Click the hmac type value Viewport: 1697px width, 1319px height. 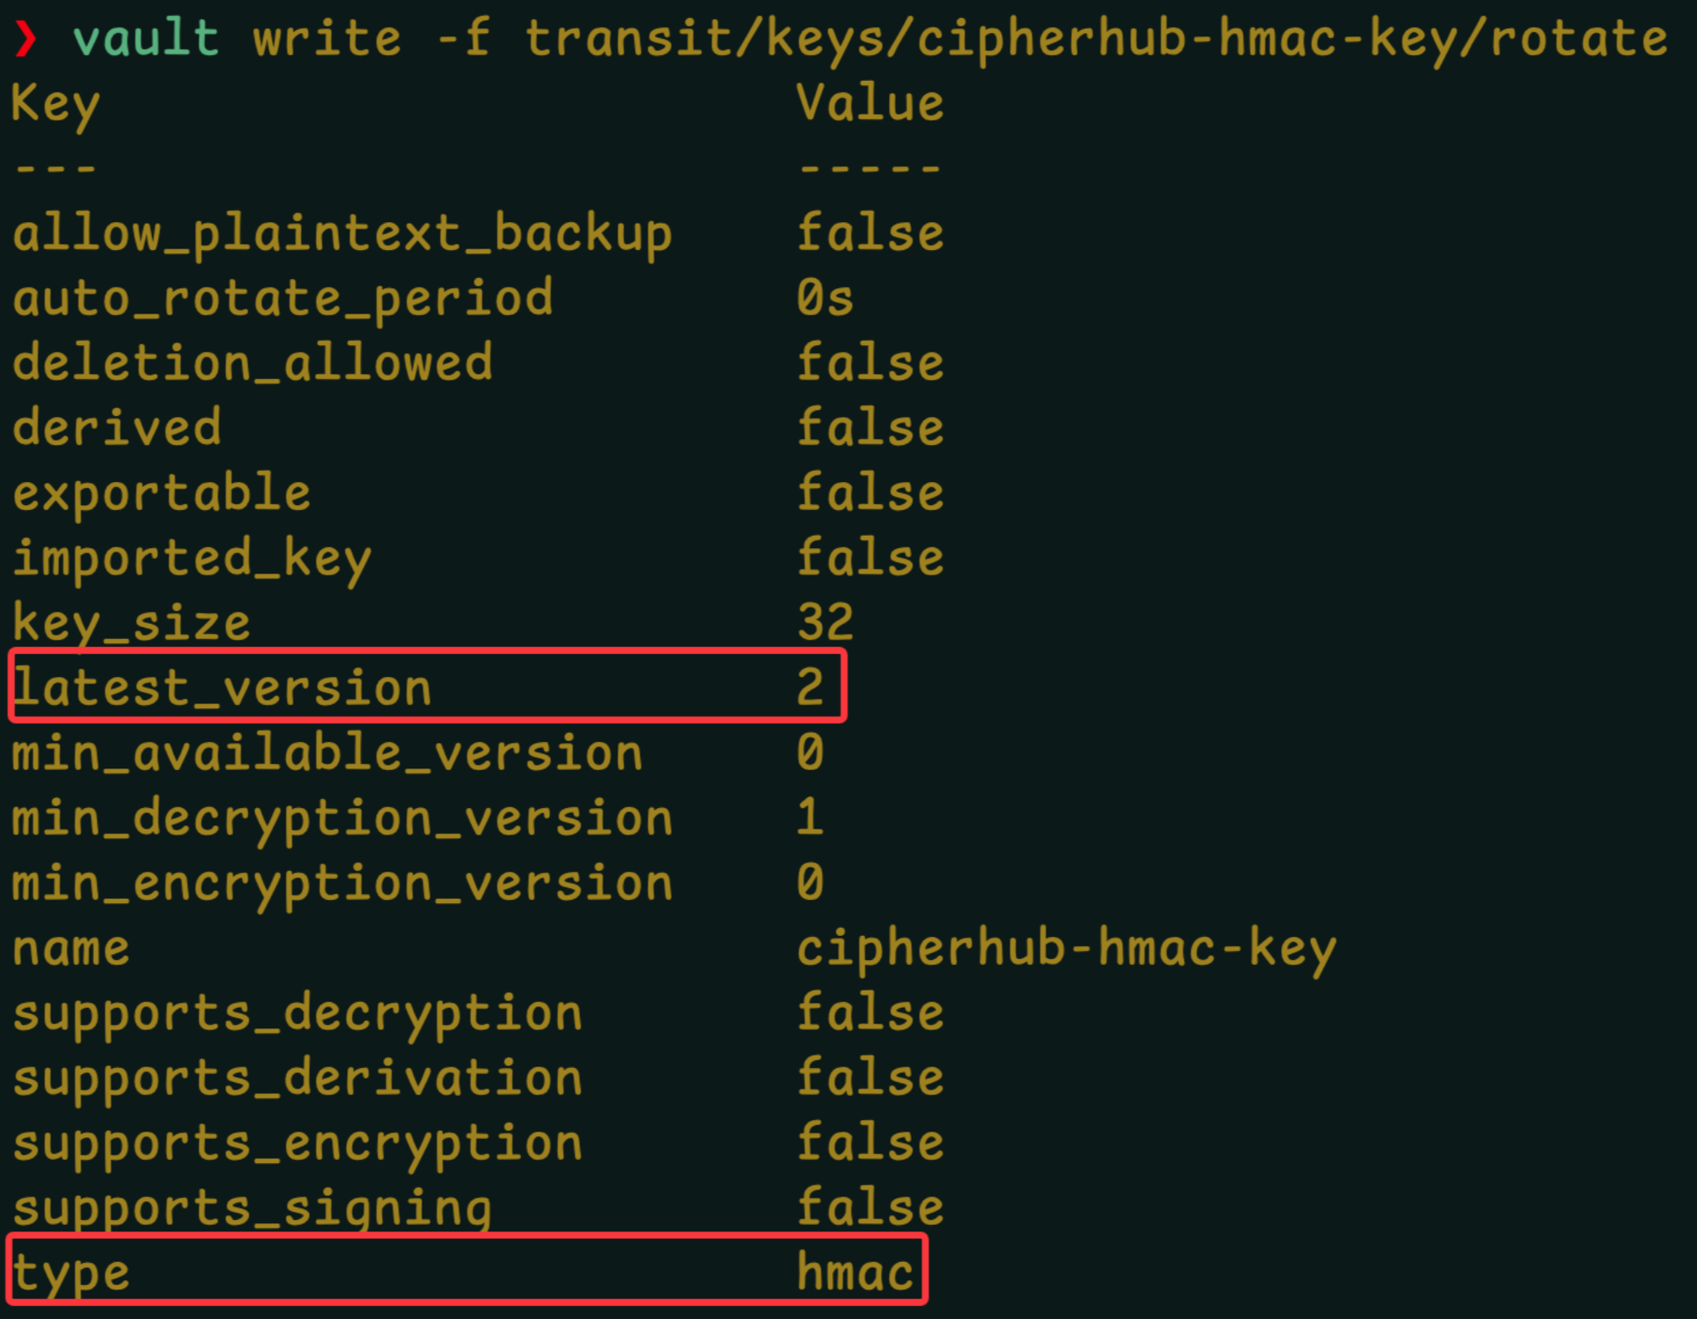click(855, 1273)
